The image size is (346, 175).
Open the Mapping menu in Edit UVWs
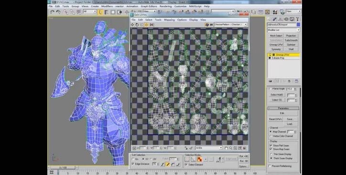[x=169, y=20]
